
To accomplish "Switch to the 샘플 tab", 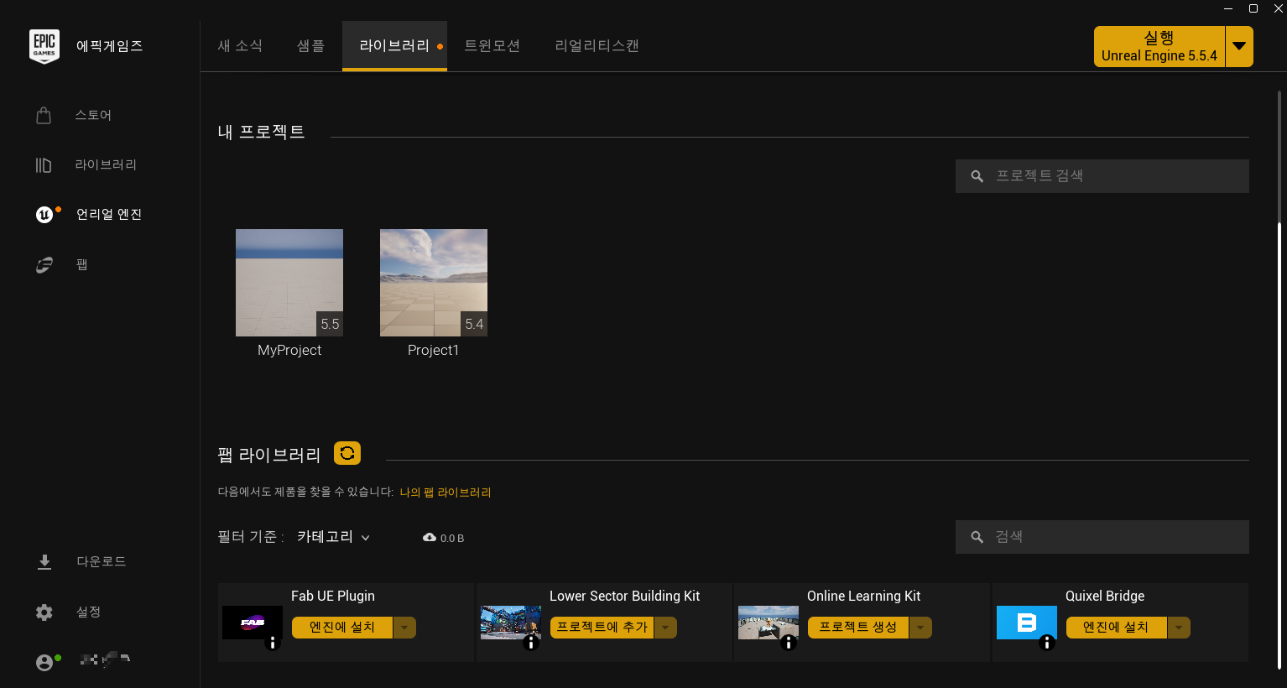I will (x=310, y=46).
